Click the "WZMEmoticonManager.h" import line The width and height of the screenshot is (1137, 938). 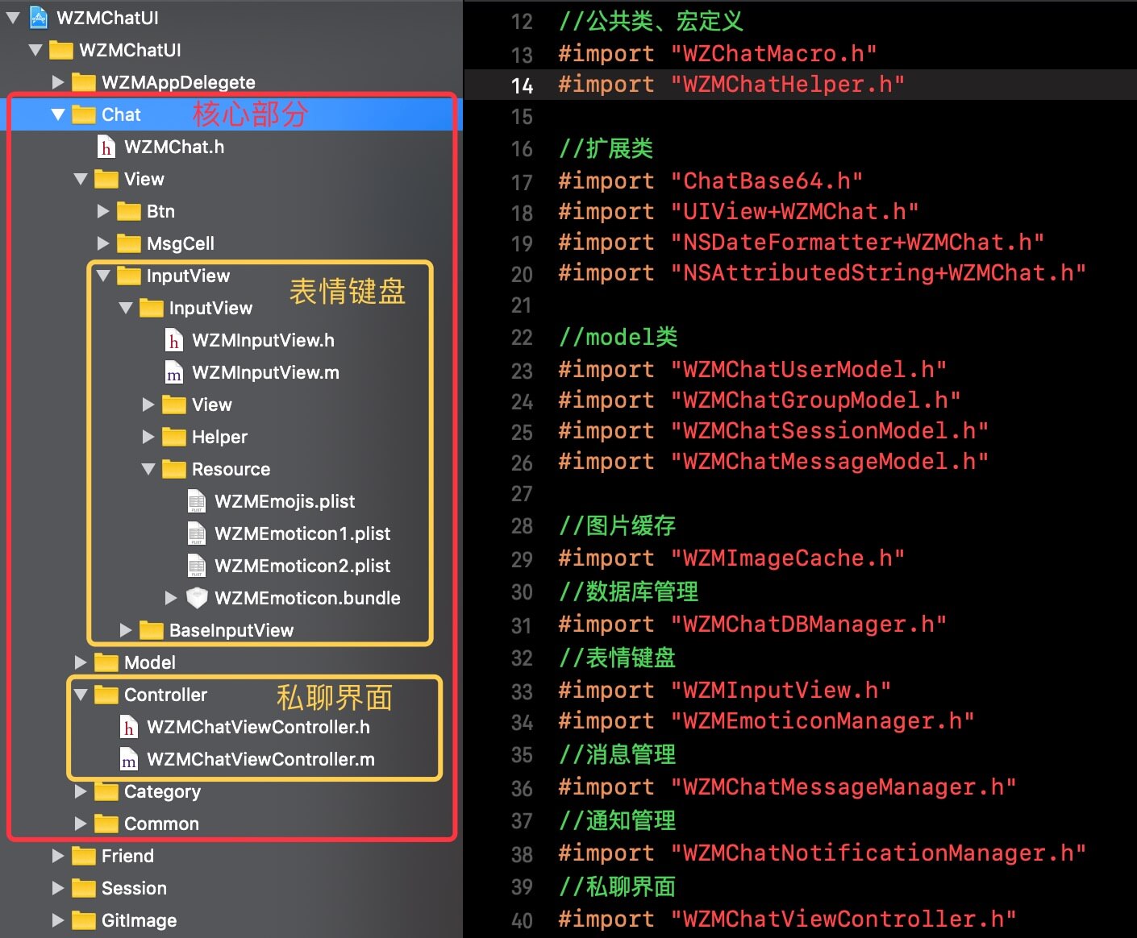click(x=766, y=720)
